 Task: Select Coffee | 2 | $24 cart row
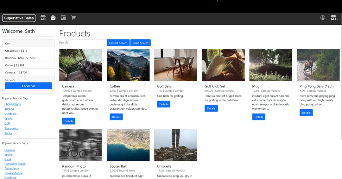(x=28, y=65)
